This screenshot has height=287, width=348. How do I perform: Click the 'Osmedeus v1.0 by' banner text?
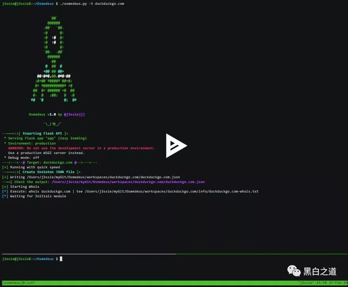(45, 114)
